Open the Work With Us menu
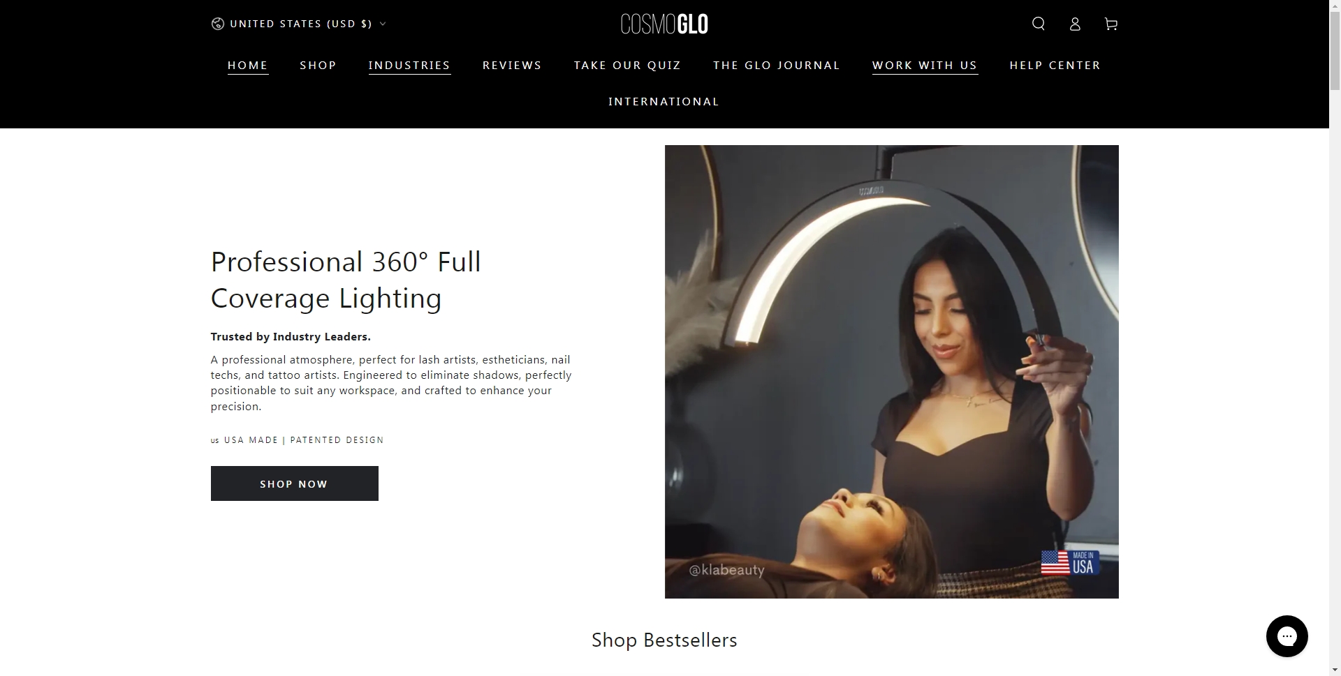This screenshot has height=676, width=1341. tap(925, 65)
